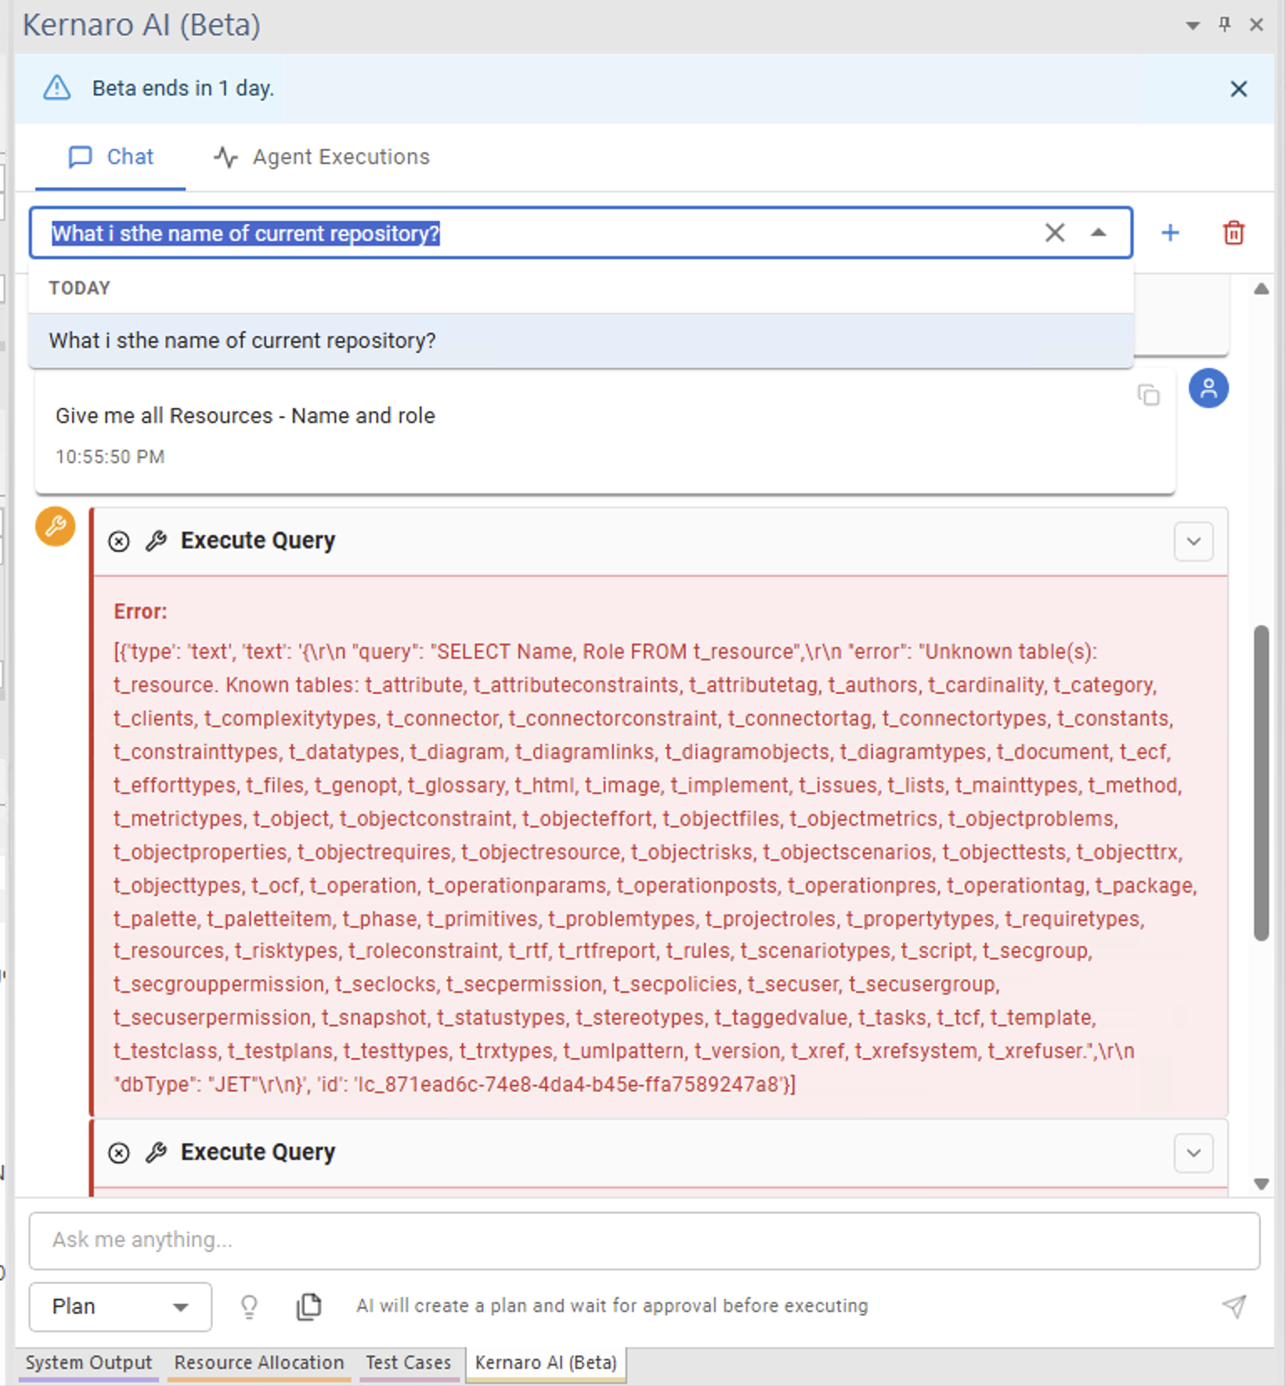Image resolution: width=1286 pixels, height=1386 pixels.
Task: Select the Kernaro AI (Beta) bottom tab
Action: click(546, 1363)
